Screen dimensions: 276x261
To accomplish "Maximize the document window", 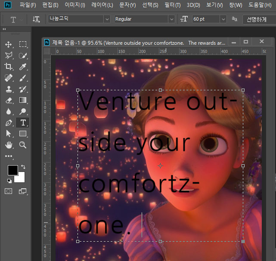I will [x=246, y=42].
